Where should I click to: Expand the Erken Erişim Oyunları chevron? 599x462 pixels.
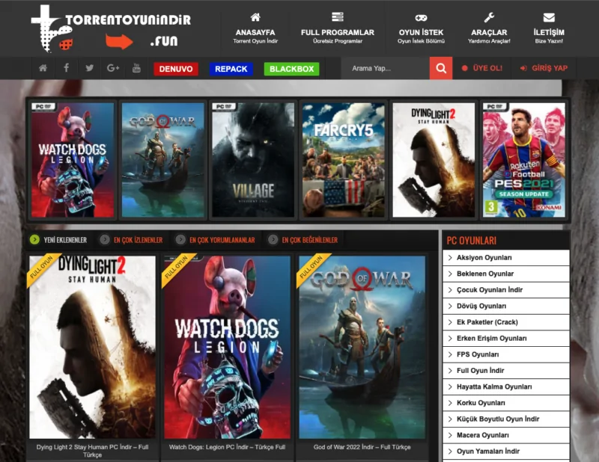point(450,338)
